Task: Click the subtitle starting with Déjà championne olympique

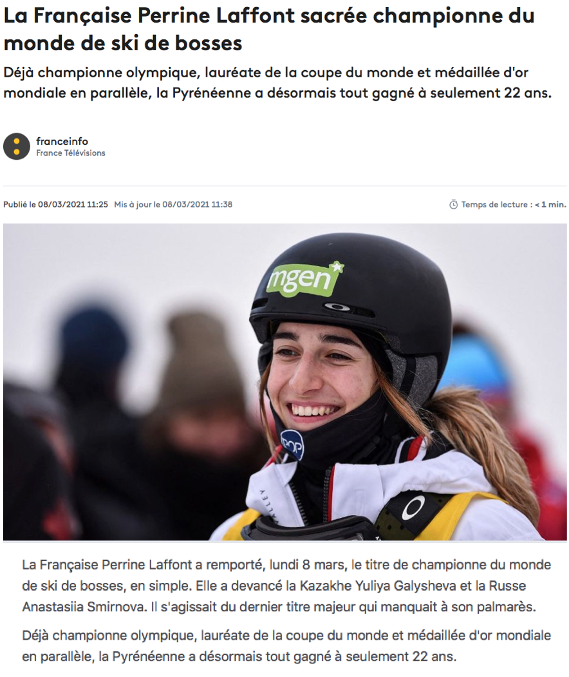Action: pos(277,82)
